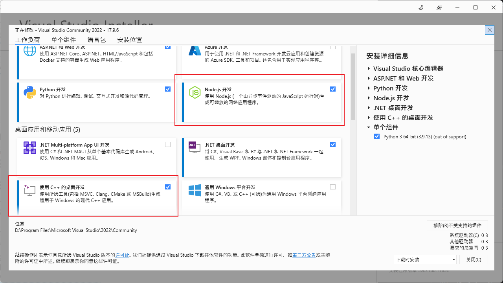Expand Node.js 开发 in install details

point(369,98)
